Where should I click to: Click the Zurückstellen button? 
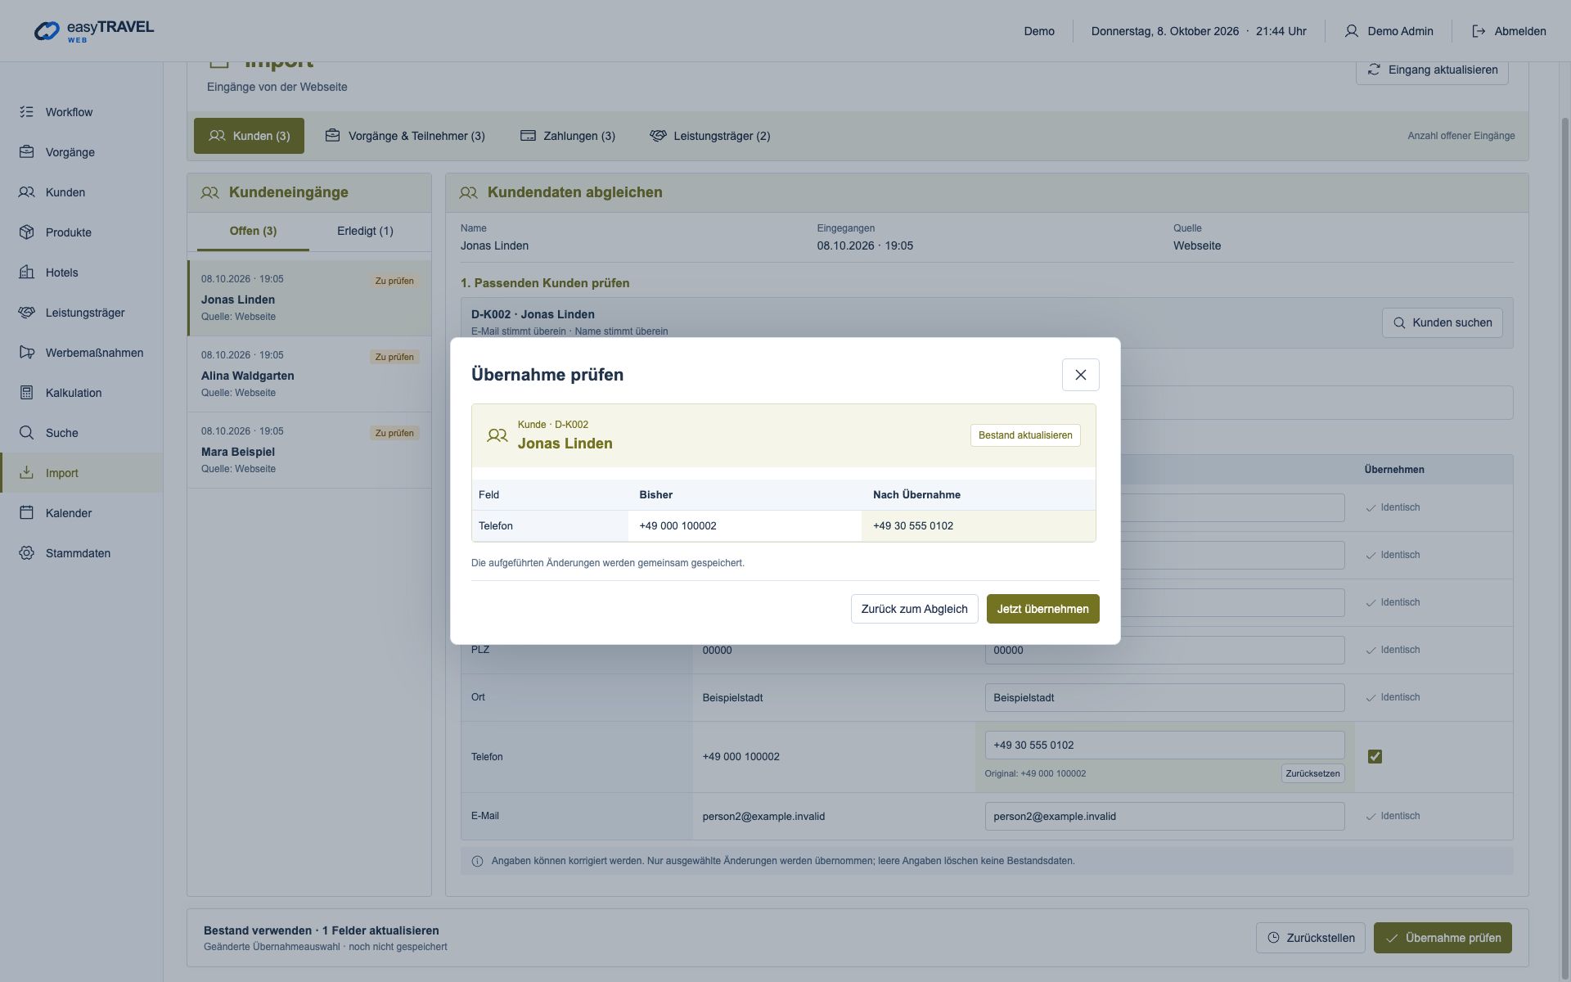(1310, 938)
